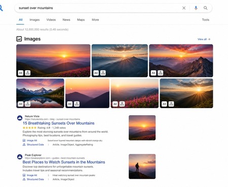The image size is (228, 187).
Task: Click Structured Data link under Peak Explorer
Action: pyautogui.click(x=35, y=179)
